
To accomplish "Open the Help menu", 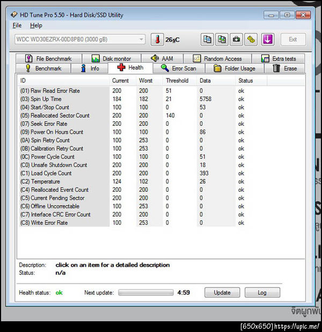I will click(x=36, y=25).
